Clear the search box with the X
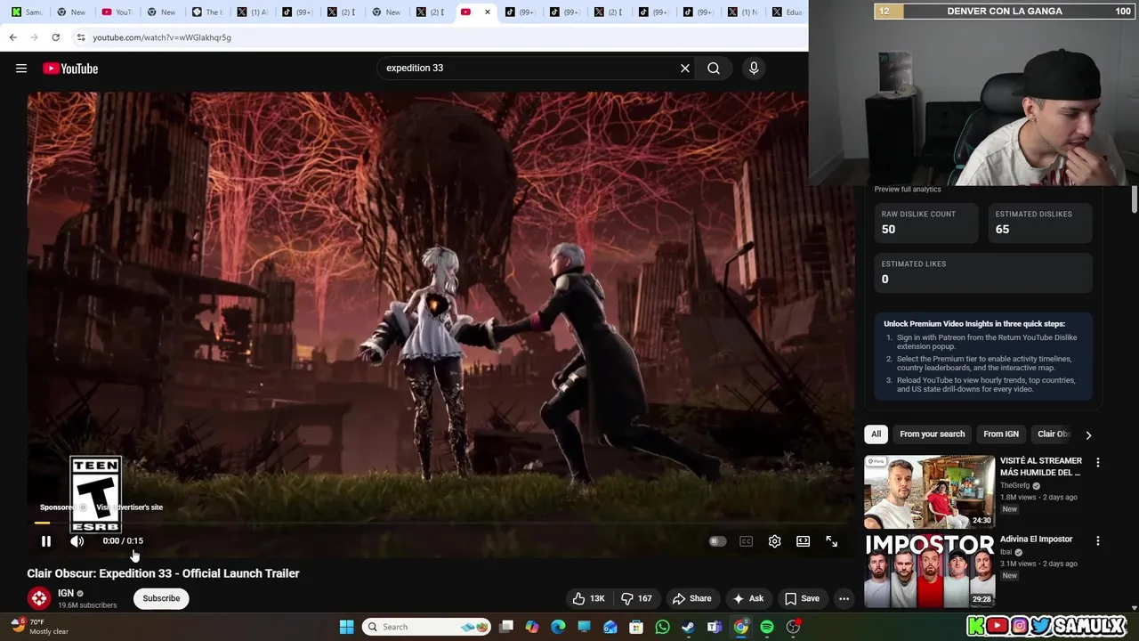This screenshot has height=641, width=1139. click(x=685, y=68)
